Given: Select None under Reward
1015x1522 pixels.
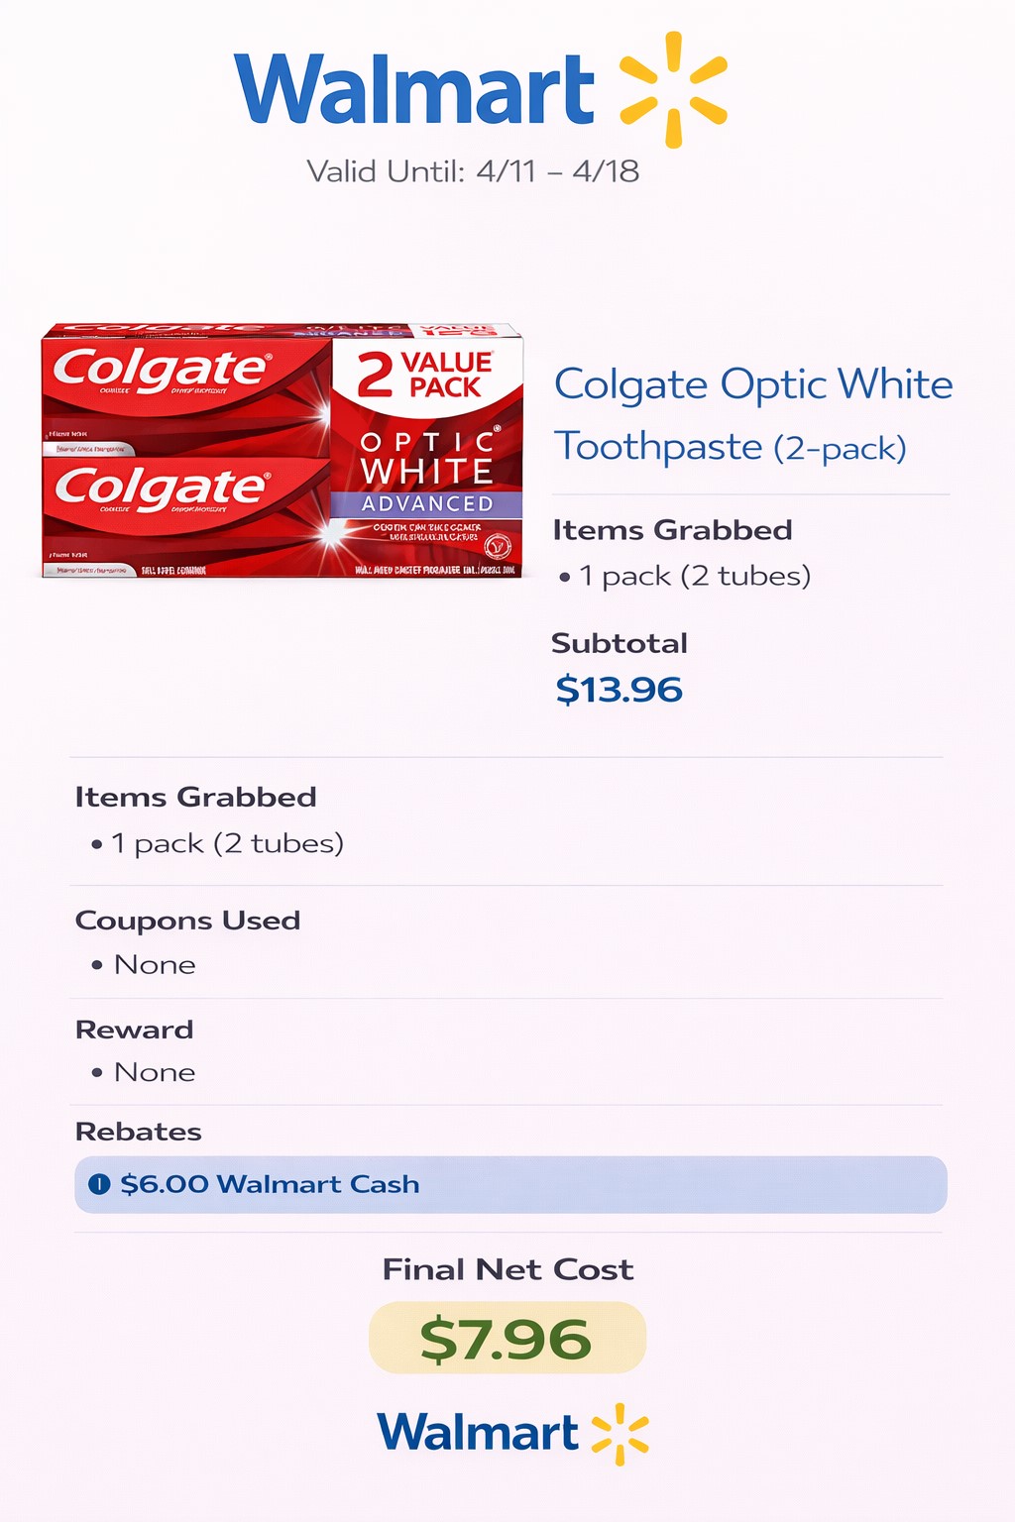Looking at the screenshot, I should [155, 1072].
